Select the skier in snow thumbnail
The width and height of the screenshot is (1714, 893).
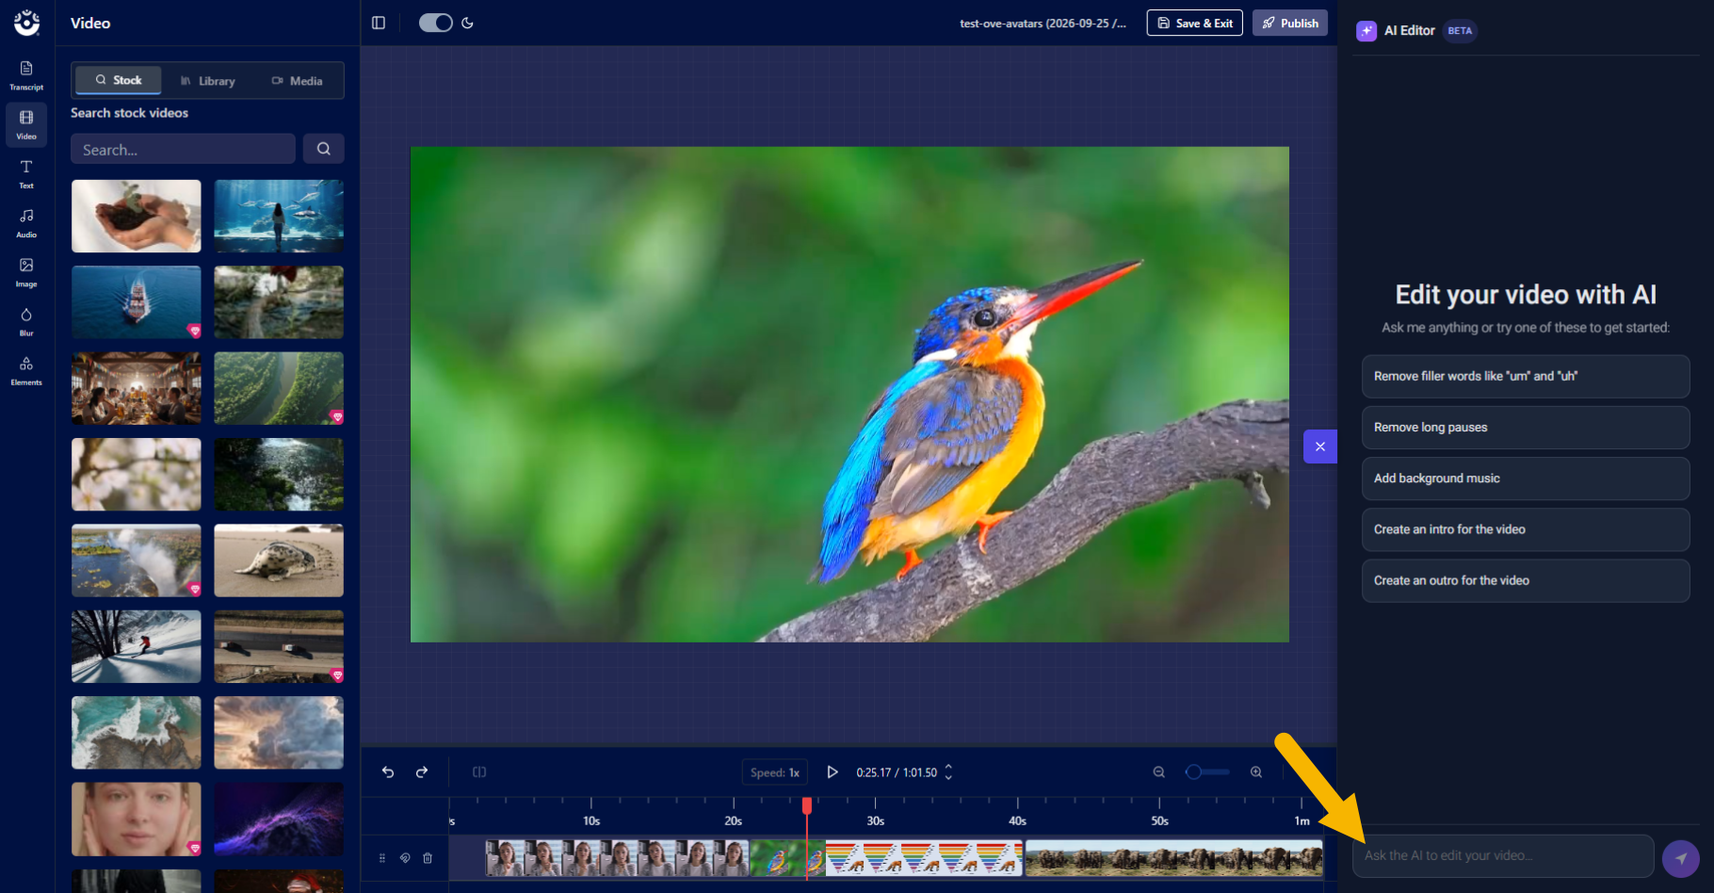[137, 646]
